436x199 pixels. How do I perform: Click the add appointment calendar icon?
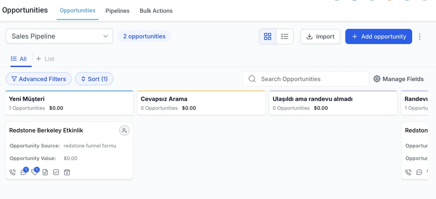coord(67,172)
